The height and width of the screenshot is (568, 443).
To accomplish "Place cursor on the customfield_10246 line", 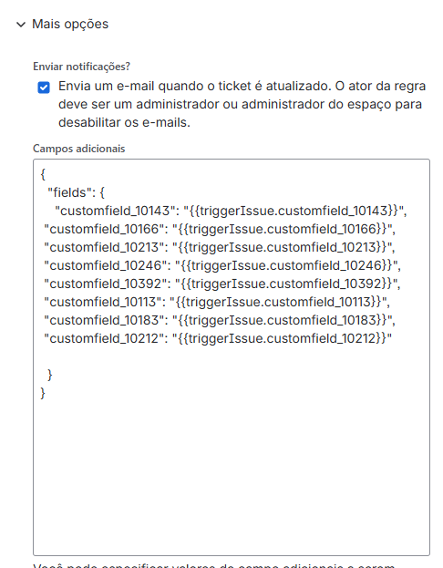I will [222, 265].
